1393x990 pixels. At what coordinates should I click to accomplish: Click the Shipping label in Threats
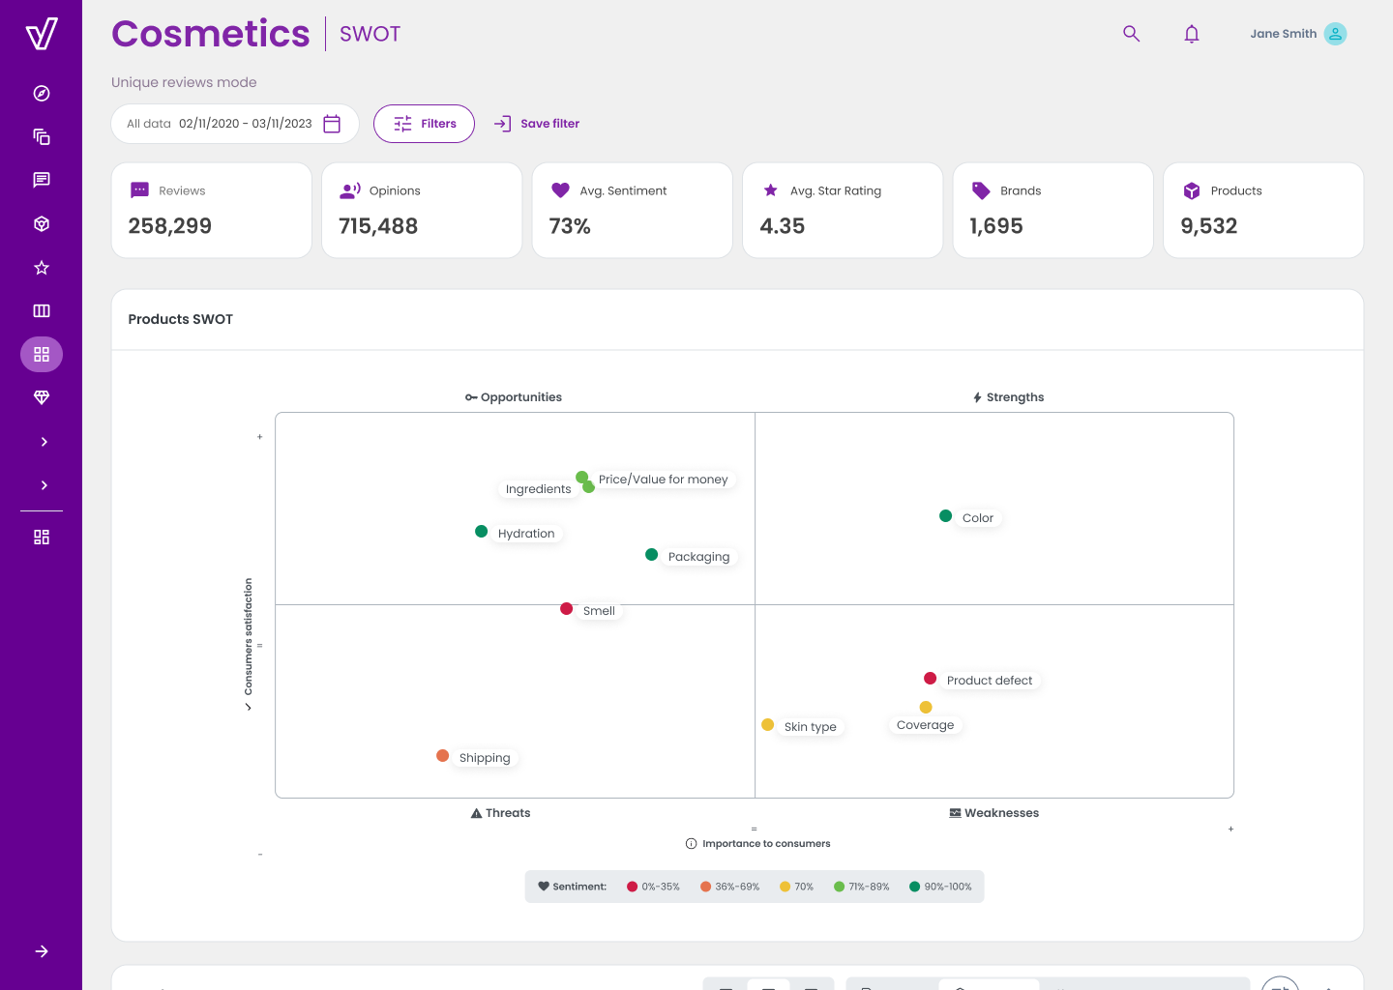485,758
